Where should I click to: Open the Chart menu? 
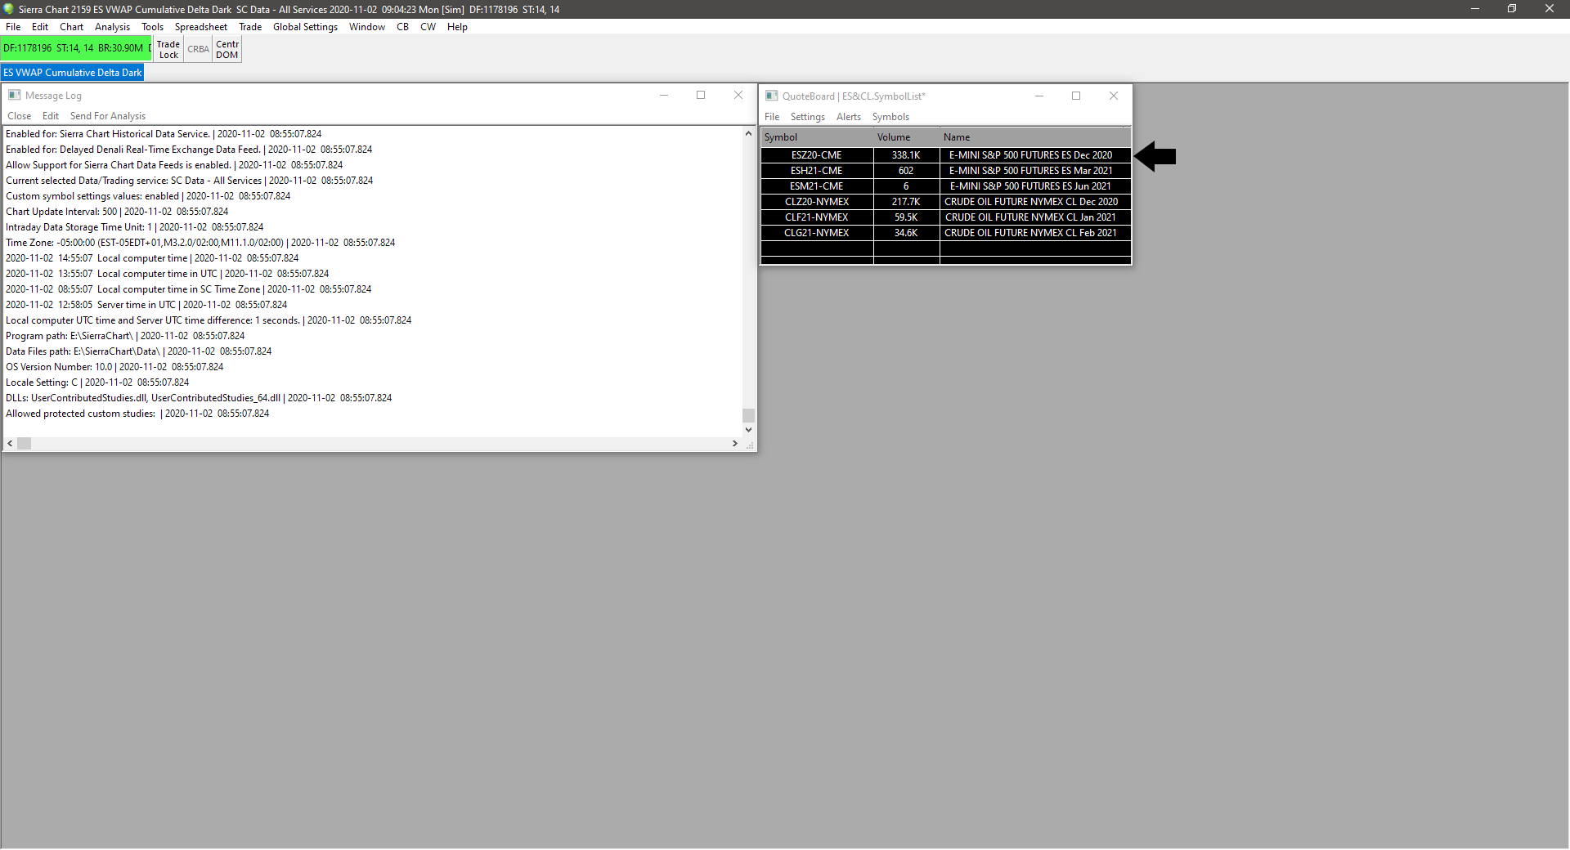click(x=71, y=27)
